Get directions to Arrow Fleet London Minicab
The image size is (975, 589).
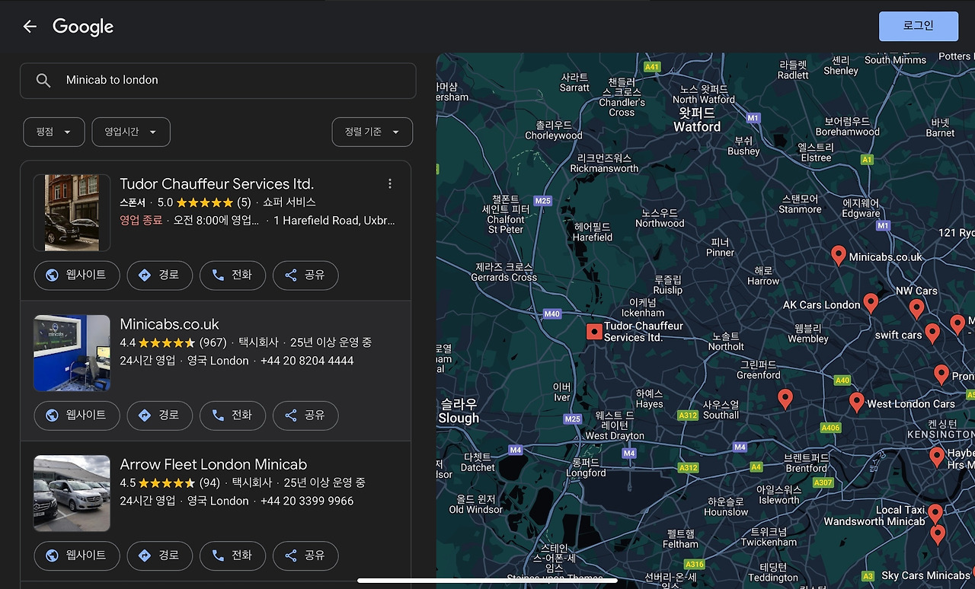[x=160, y=556]
